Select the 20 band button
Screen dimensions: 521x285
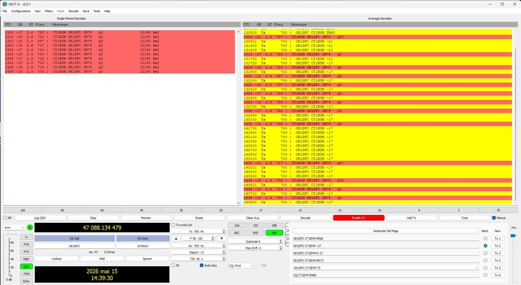(221, 210)
